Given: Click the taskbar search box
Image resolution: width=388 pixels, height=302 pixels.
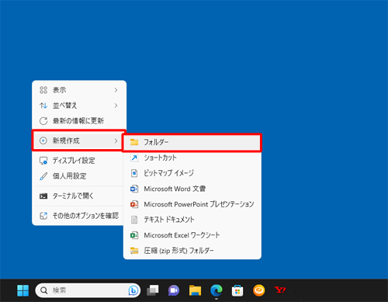Looking at the screenshot, I should pyautogui.click(x=88, y=290).
